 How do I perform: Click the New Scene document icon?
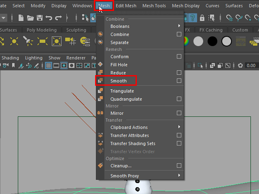pos(21,18)
